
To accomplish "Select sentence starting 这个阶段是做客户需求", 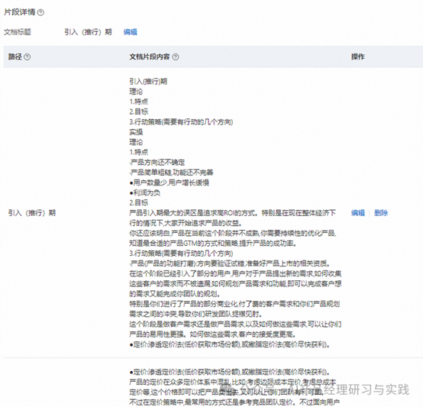I will coord(235,329).
